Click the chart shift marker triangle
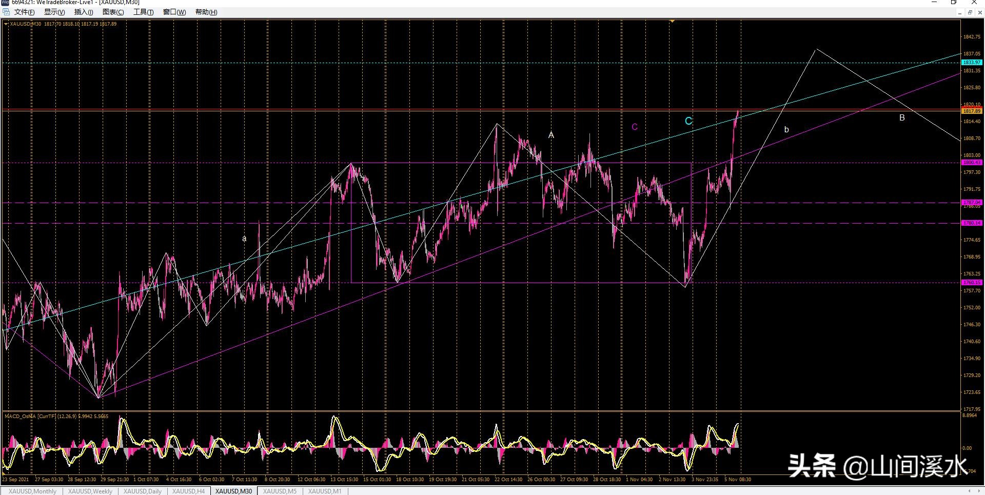 [x=672, y=21]
